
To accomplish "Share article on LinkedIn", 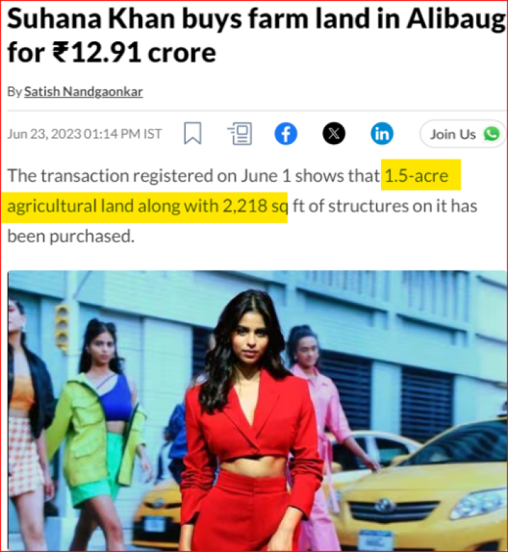I will (382, 134).
